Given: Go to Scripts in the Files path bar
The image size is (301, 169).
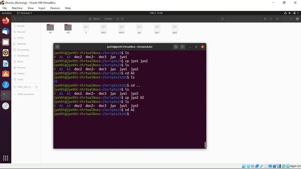Looking at the screenshot, I should point(108,19).
